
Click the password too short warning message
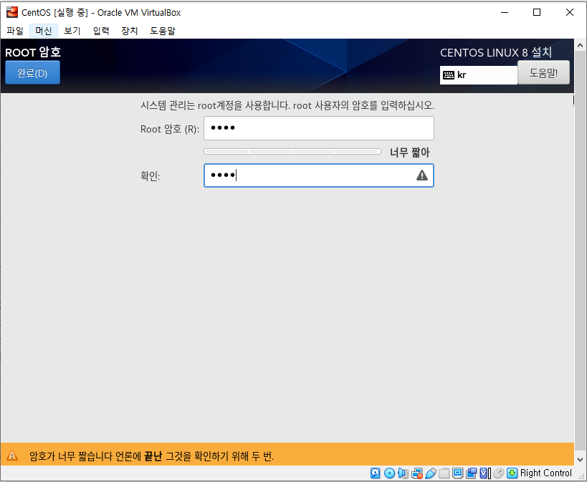(x=151, y=456)
